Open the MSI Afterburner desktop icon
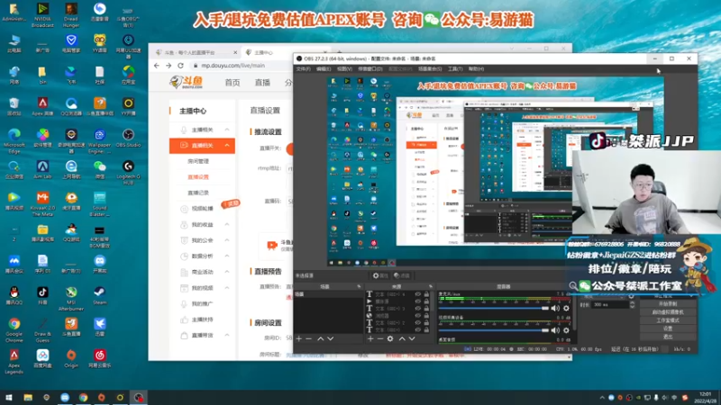This screenshot has width=721, height=405. pyautogui.click(x=71, y=298)
